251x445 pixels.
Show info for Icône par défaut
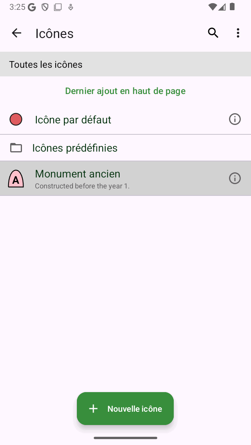(235, 119)
